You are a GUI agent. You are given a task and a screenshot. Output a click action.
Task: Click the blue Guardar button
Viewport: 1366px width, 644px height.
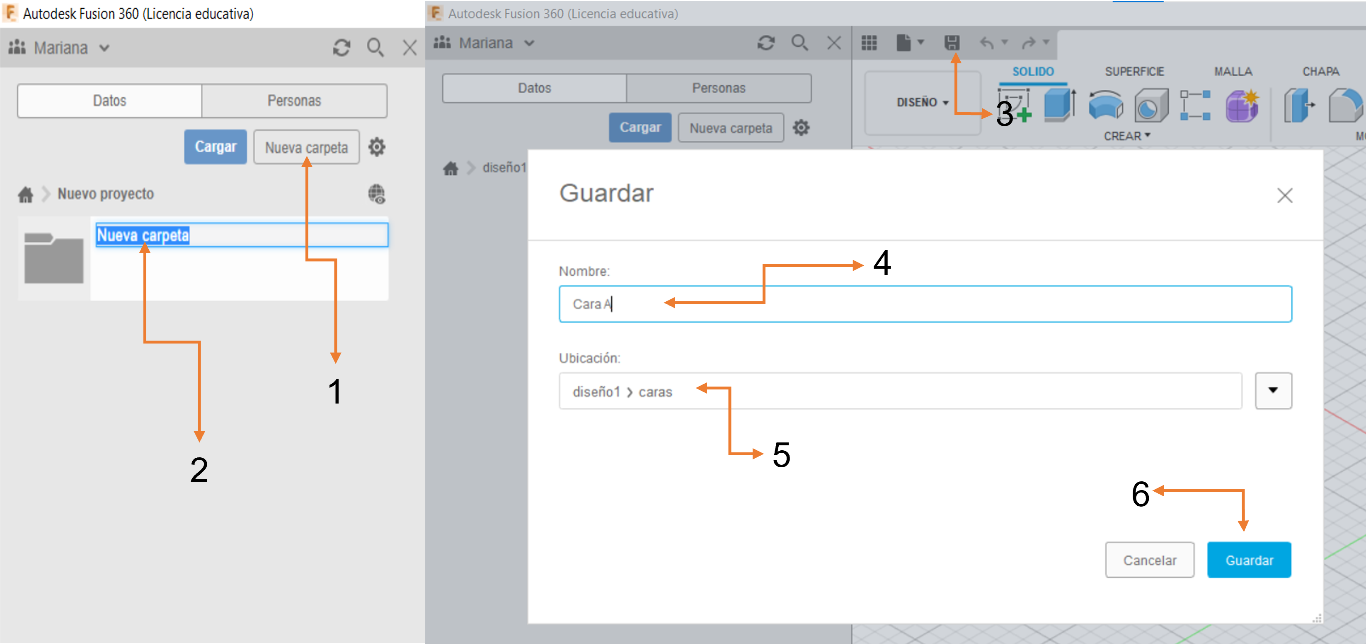tap(1249, 560)
